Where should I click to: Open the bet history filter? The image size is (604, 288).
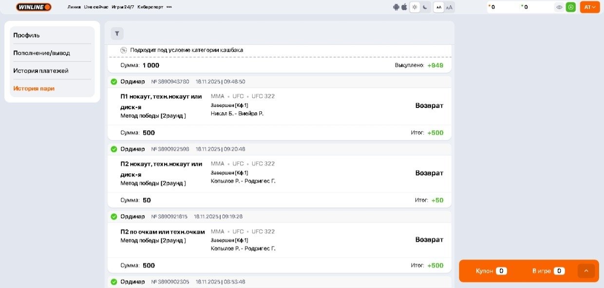[117, 34]
